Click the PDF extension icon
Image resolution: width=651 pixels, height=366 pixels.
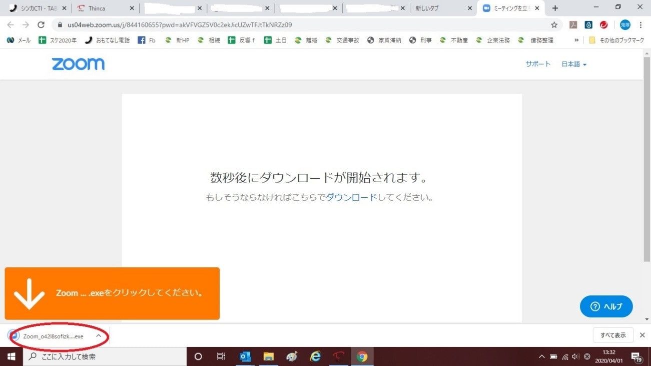(573, 25)
